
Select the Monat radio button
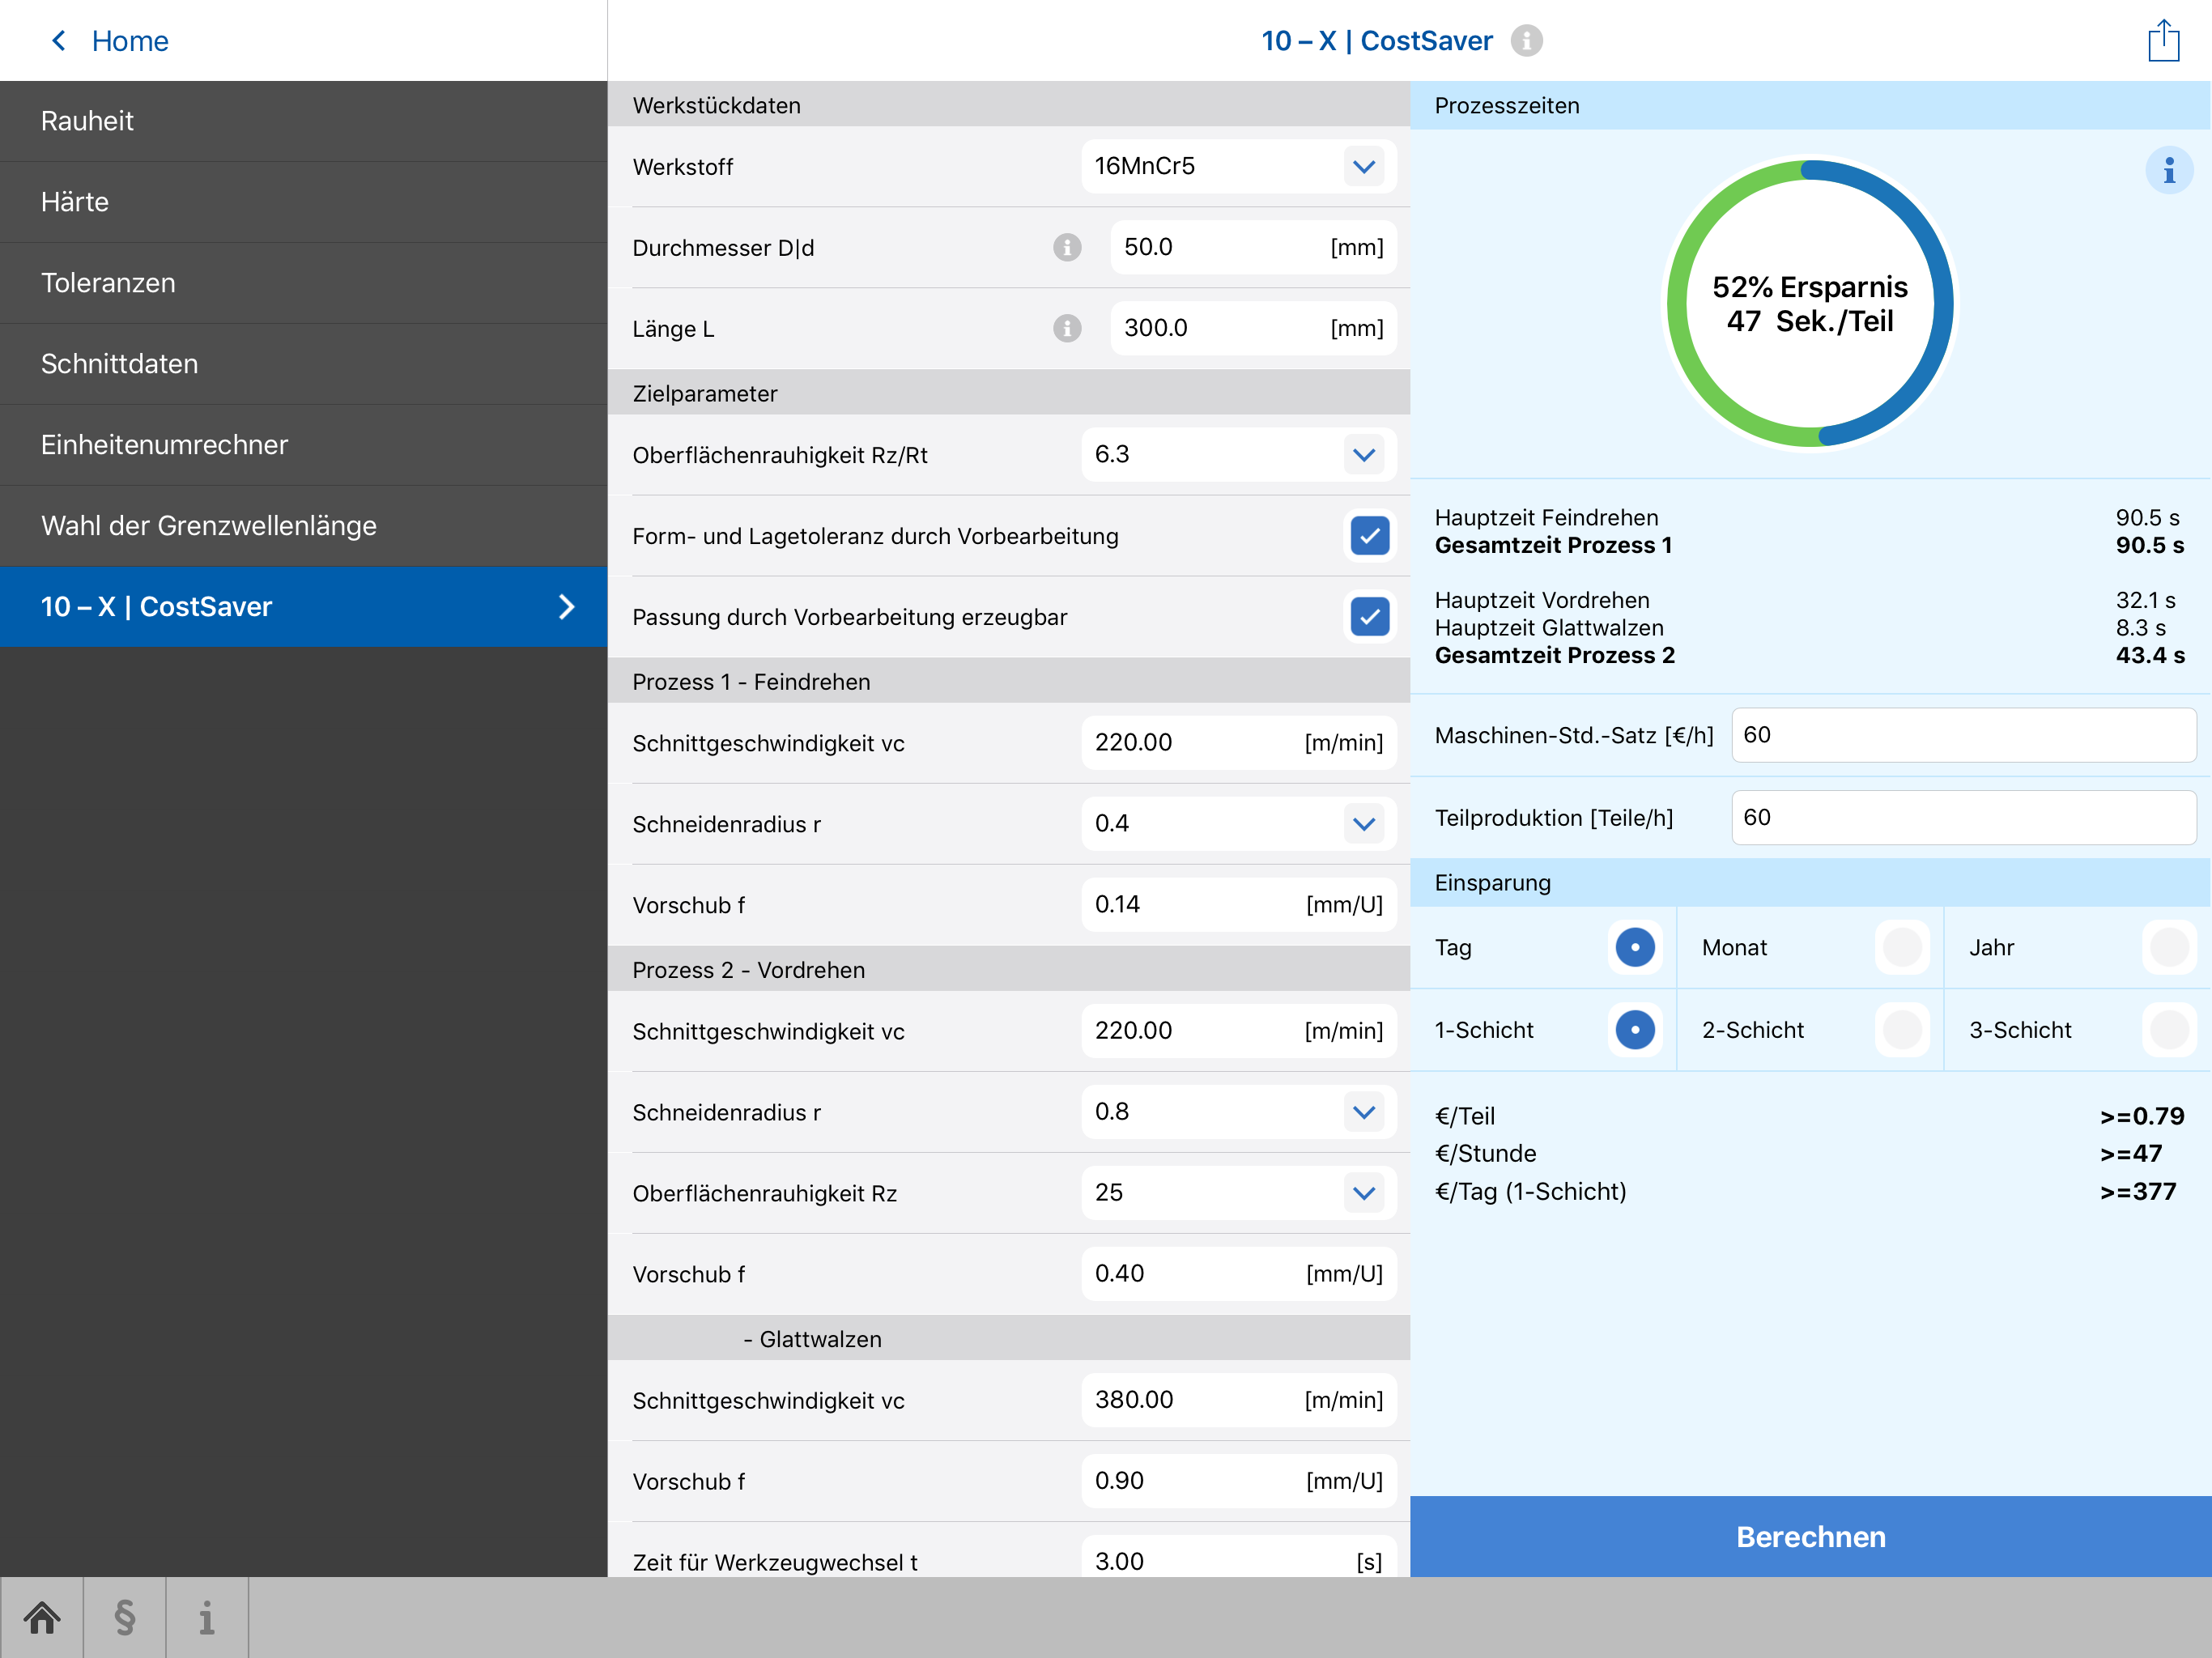tap(1901, 947)
